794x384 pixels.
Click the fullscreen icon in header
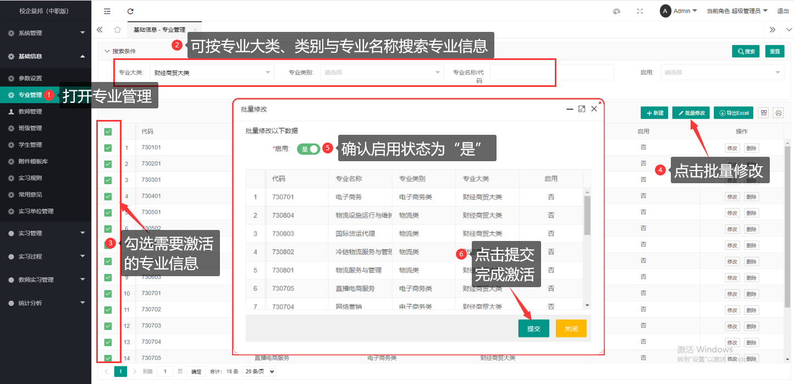coord(639,11)
